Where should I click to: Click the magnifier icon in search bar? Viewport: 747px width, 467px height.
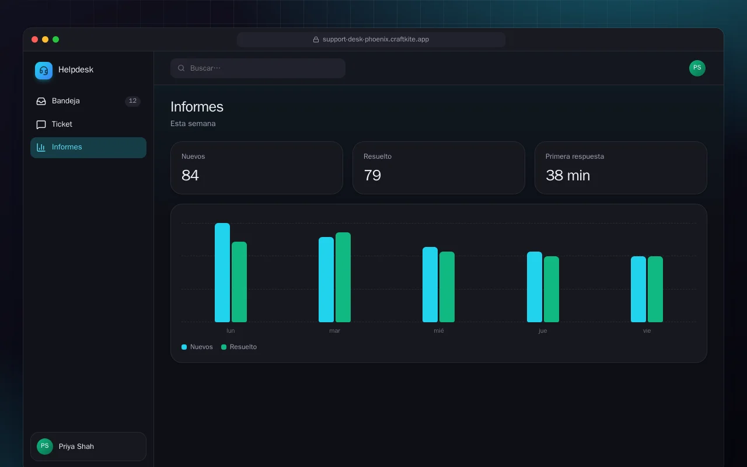181,68
